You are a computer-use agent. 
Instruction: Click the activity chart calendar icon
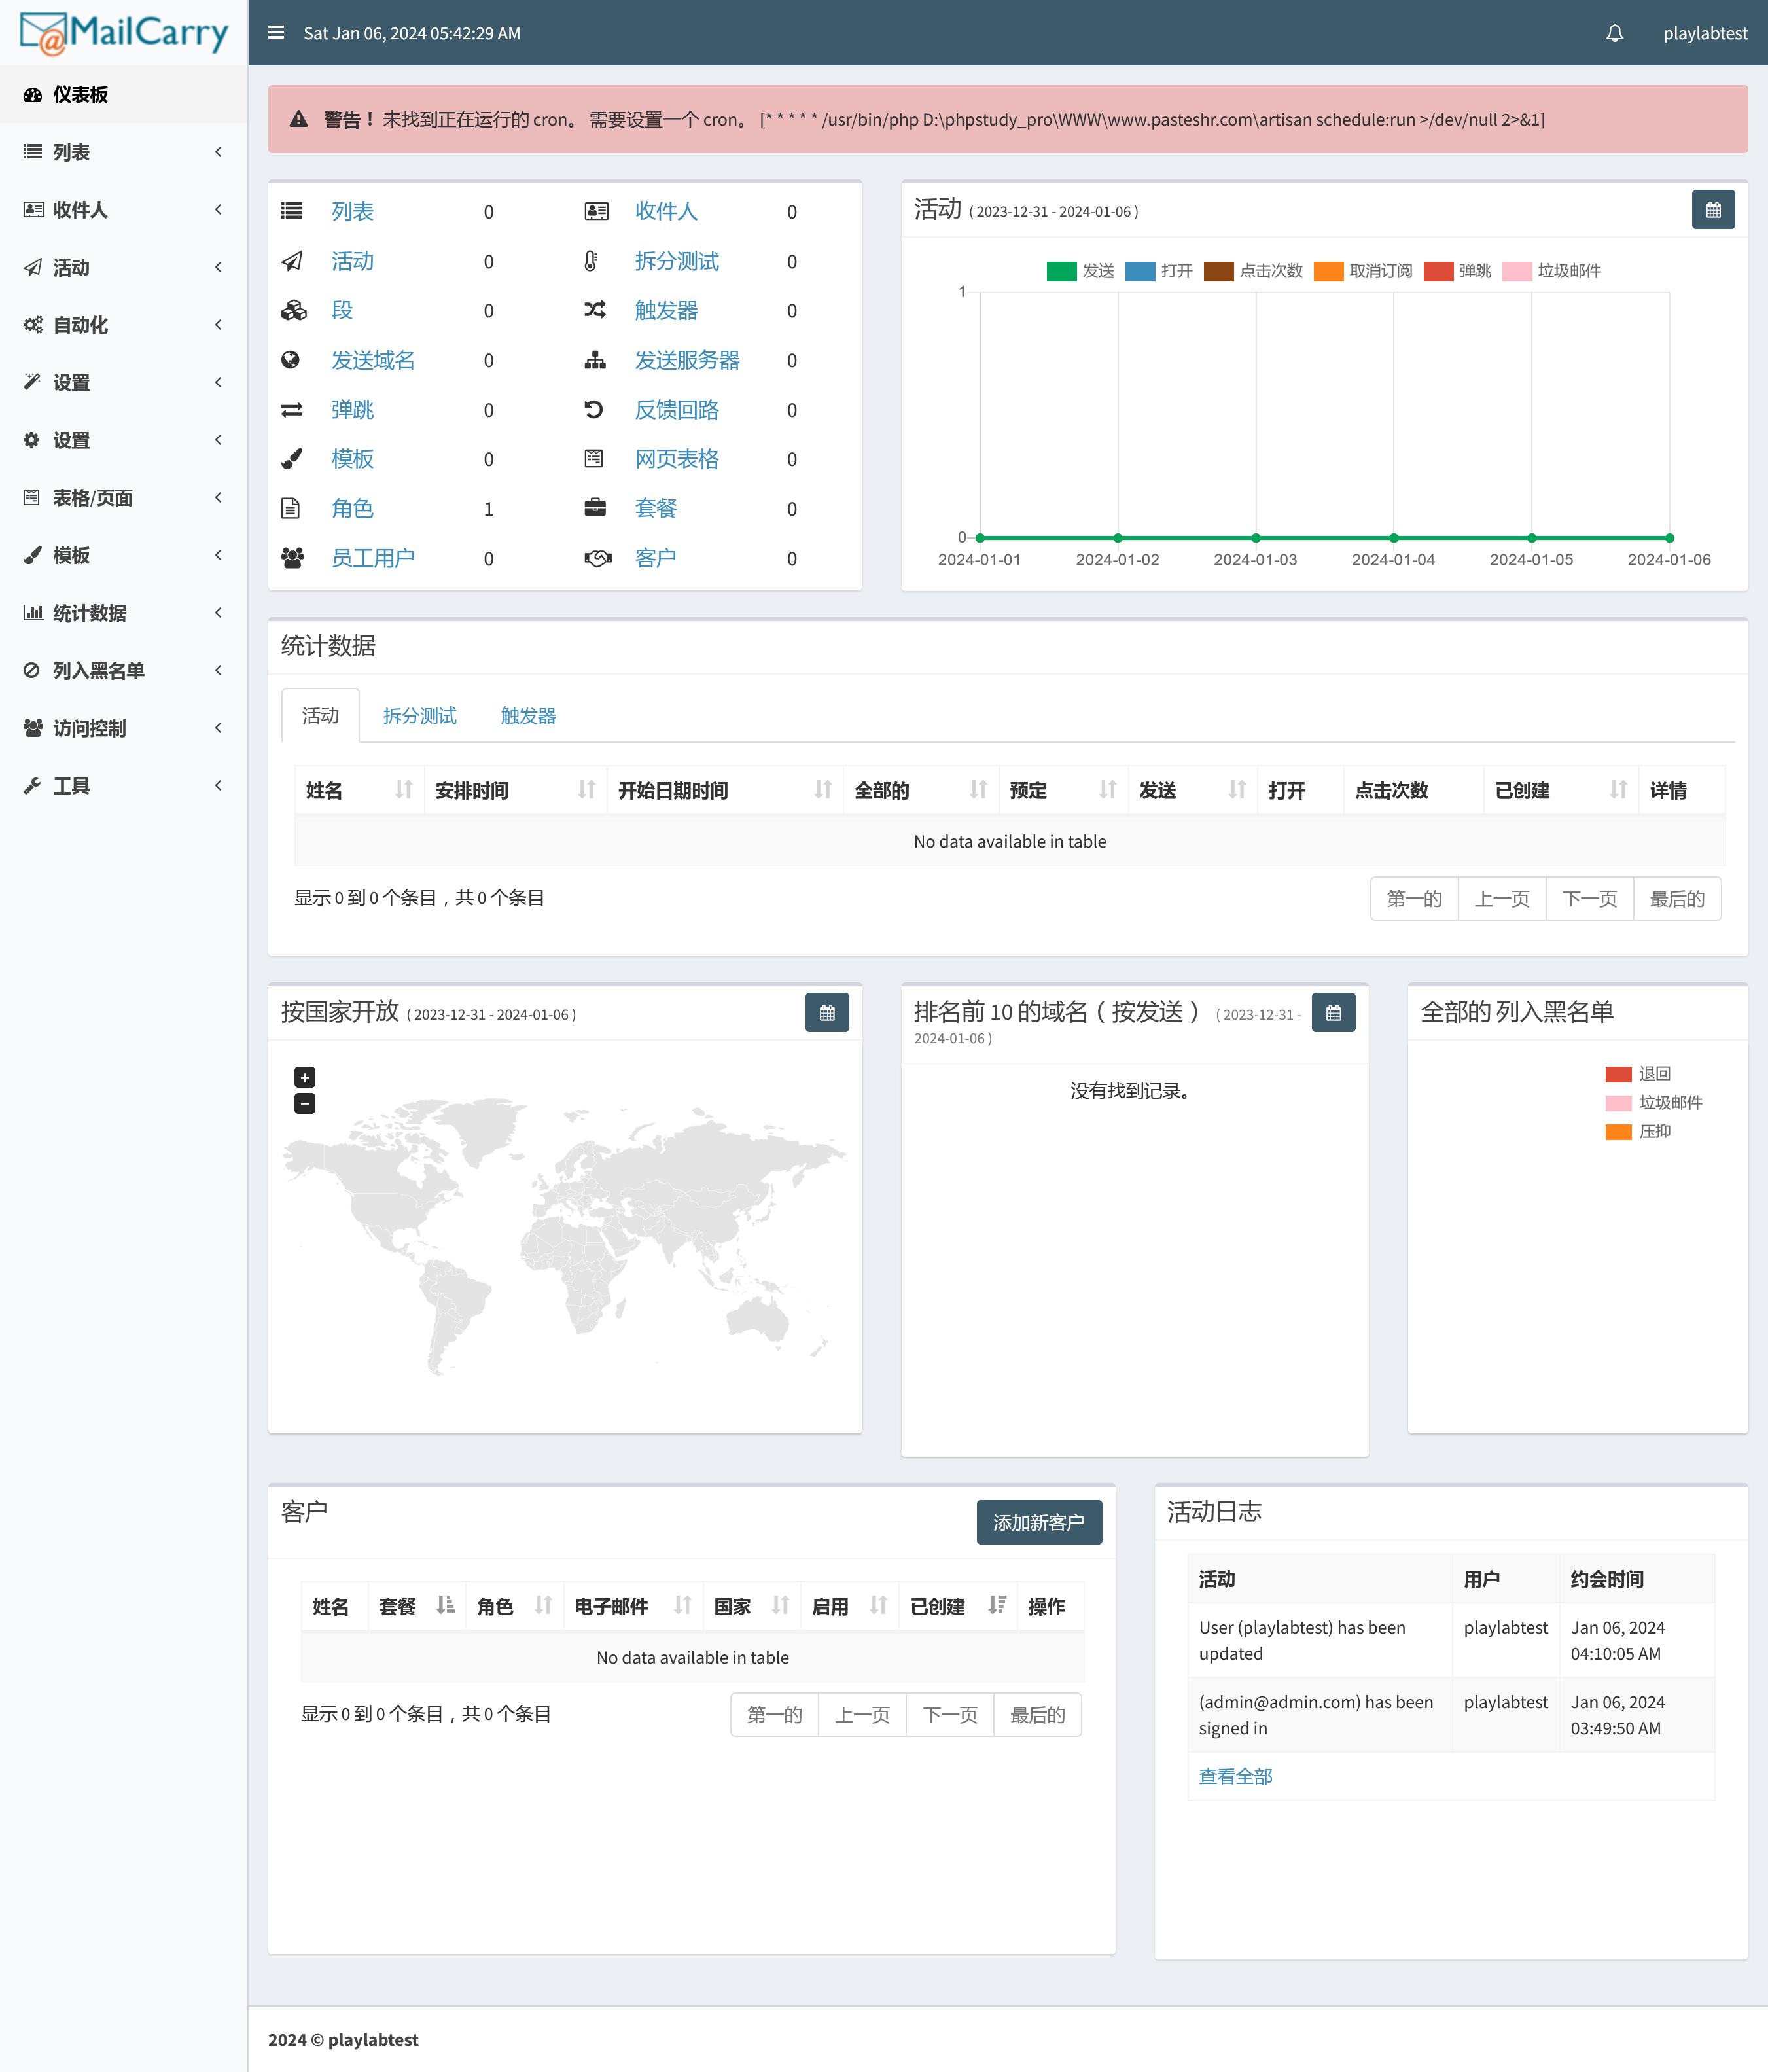(x=1712, y=210)
